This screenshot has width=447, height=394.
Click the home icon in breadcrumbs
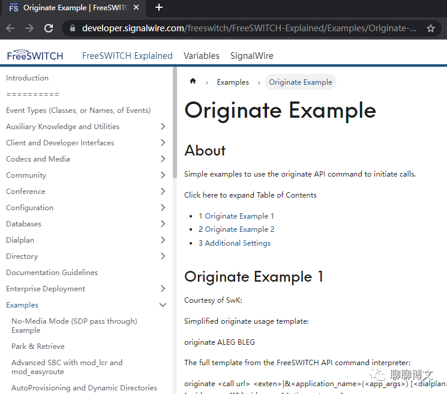(x=193, y=81)
